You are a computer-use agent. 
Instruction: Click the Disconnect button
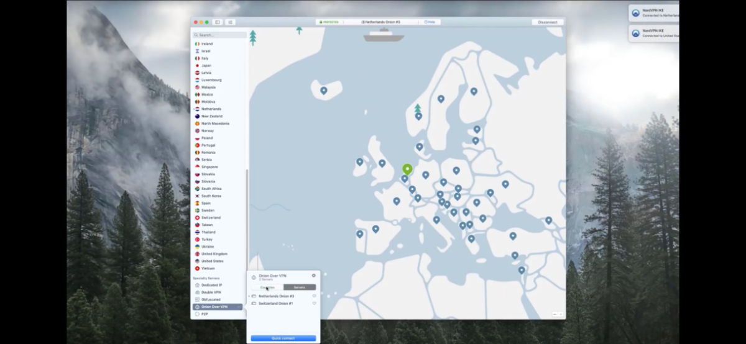pos(548,22)
